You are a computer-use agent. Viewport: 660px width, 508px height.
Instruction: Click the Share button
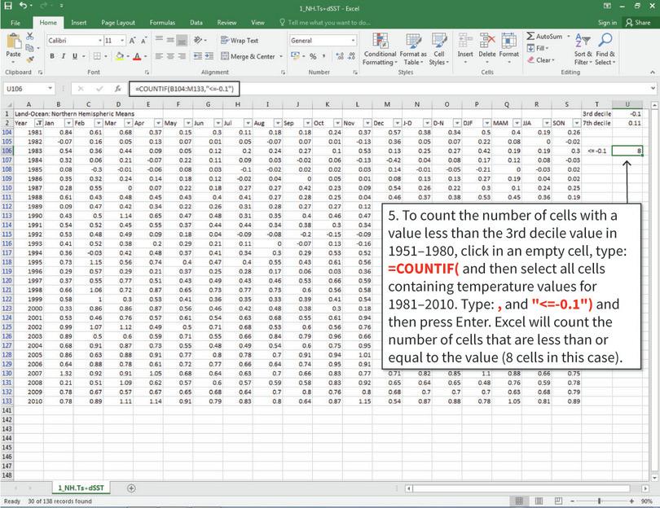[x=639, y=22]
